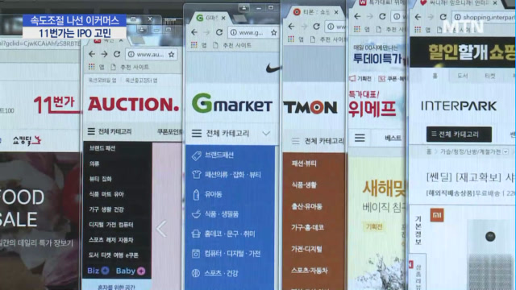516x290 pixels.
Task: Click the Biz plus icon in Auction menu
Action: click(x=106, y=271)
